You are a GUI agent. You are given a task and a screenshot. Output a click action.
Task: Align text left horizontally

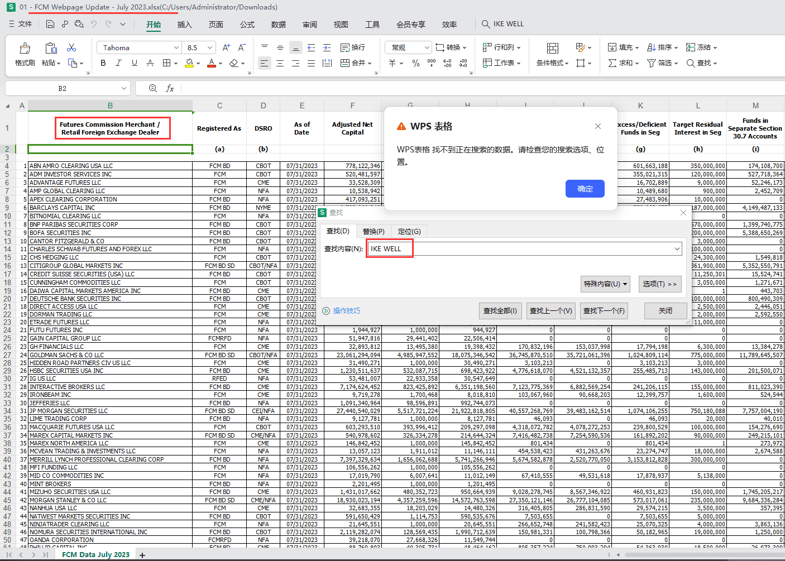(265, 63)
